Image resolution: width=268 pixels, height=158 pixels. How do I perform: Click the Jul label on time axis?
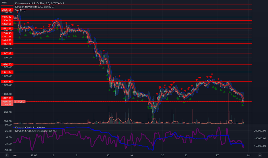tap(248, 155)
